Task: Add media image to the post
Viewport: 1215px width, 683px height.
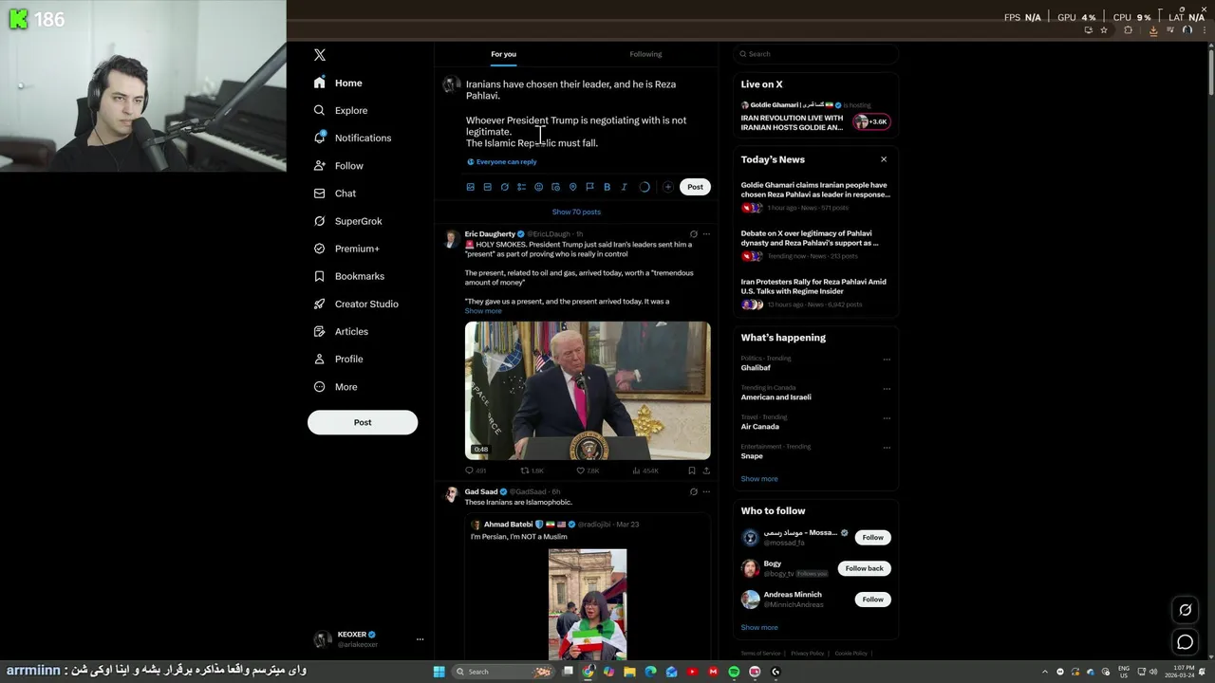Action: click(470, 187)
